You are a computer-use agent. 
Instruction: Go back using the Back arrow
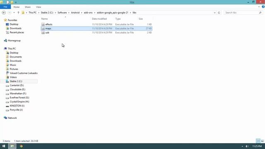click(x=4, y=13)
